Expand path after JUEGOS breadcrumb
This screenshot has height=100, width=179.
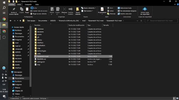point(57,21)
